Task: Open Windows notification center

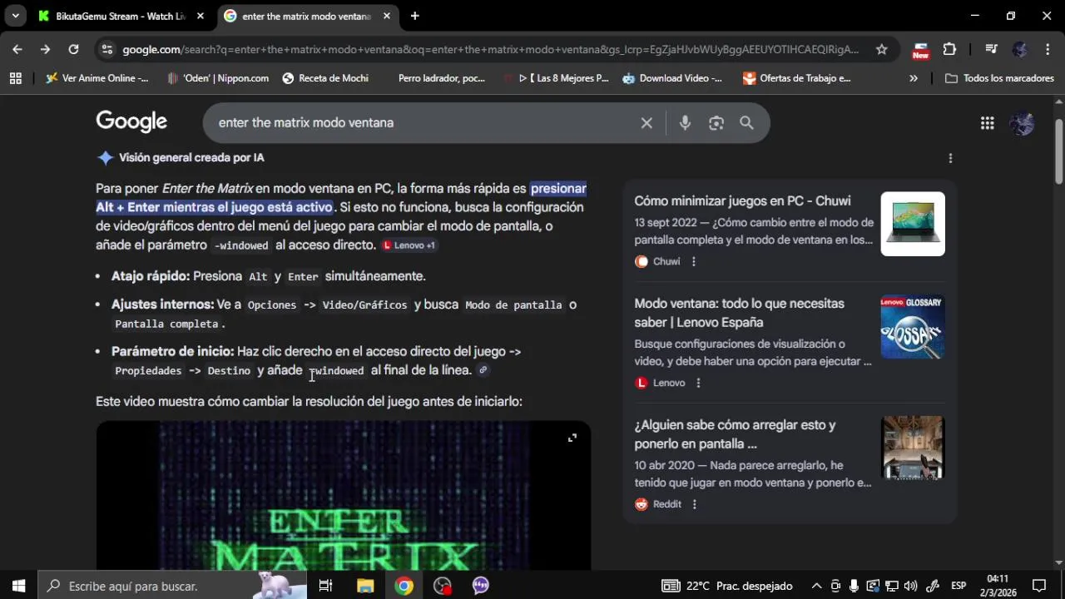Action: click(1039, 586)
